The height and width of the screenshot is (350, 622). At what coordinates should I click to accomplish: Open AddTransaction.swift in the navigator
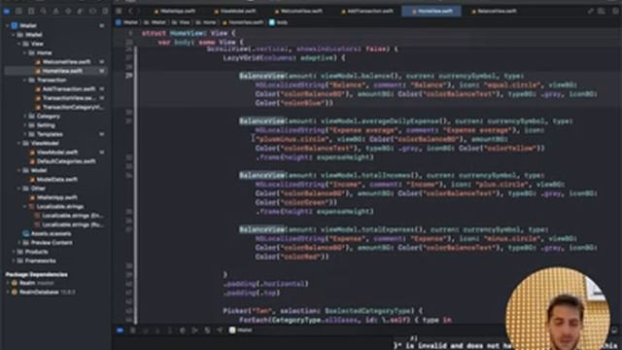pos(65,89)
